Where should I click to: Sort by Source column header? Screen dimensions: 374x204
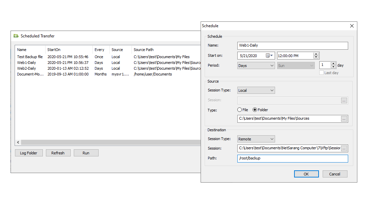120,50
